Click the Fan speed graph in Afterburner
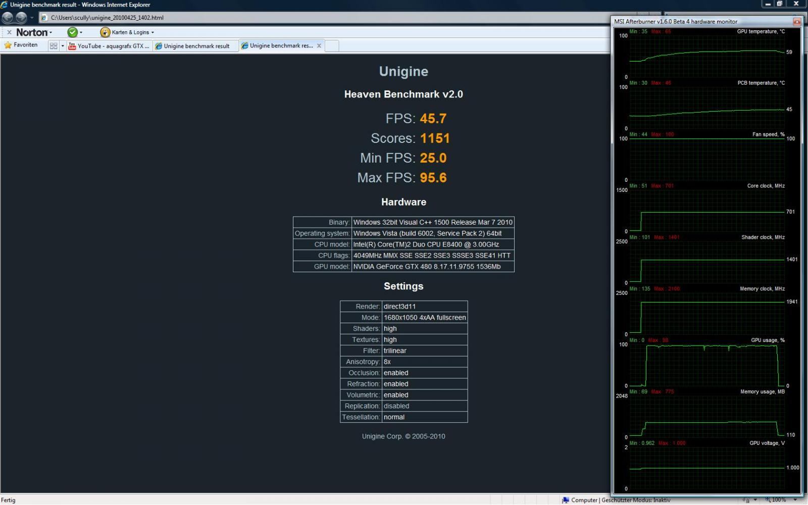This screenshot has width=808, height=505. pos(707,159)
